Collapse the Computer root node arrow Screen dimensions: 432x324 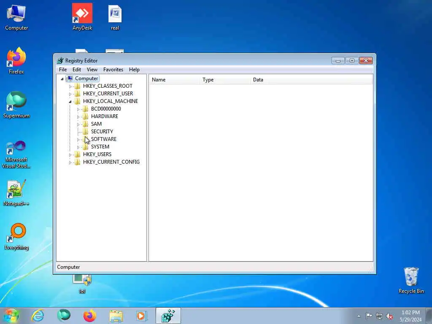[x=62, y=79]
